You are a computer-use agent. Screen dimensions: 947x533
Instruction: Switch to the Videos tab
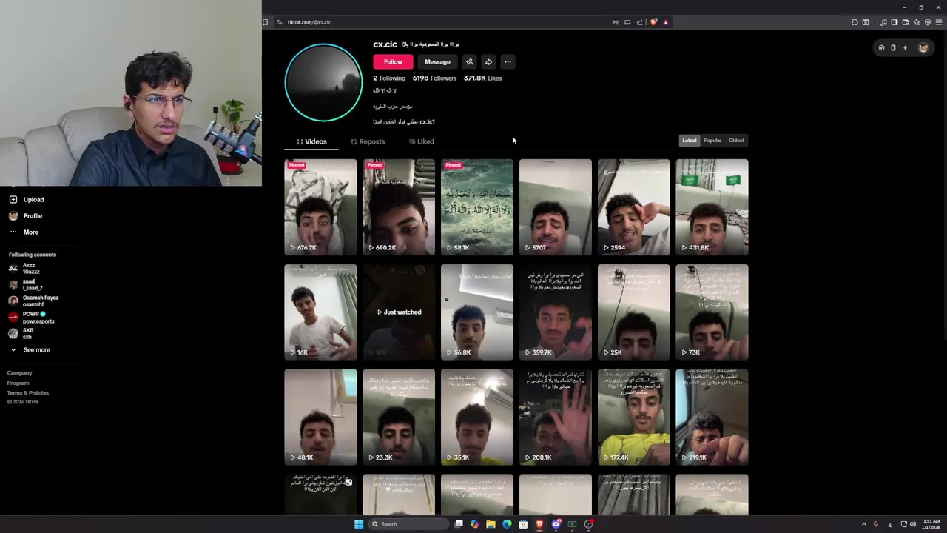[x=311, y=141]
